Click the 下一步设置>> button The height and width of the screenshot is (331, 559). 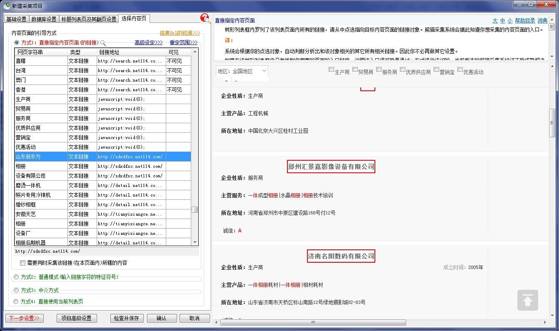pyautogui.click(x=25, y=318)
